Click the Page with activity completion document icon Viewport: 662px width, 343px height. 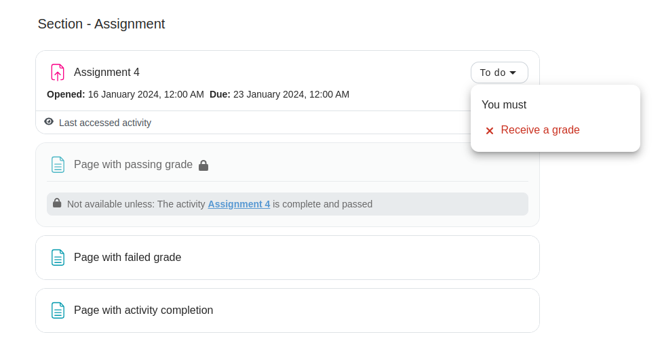click(x=58, y=310)
